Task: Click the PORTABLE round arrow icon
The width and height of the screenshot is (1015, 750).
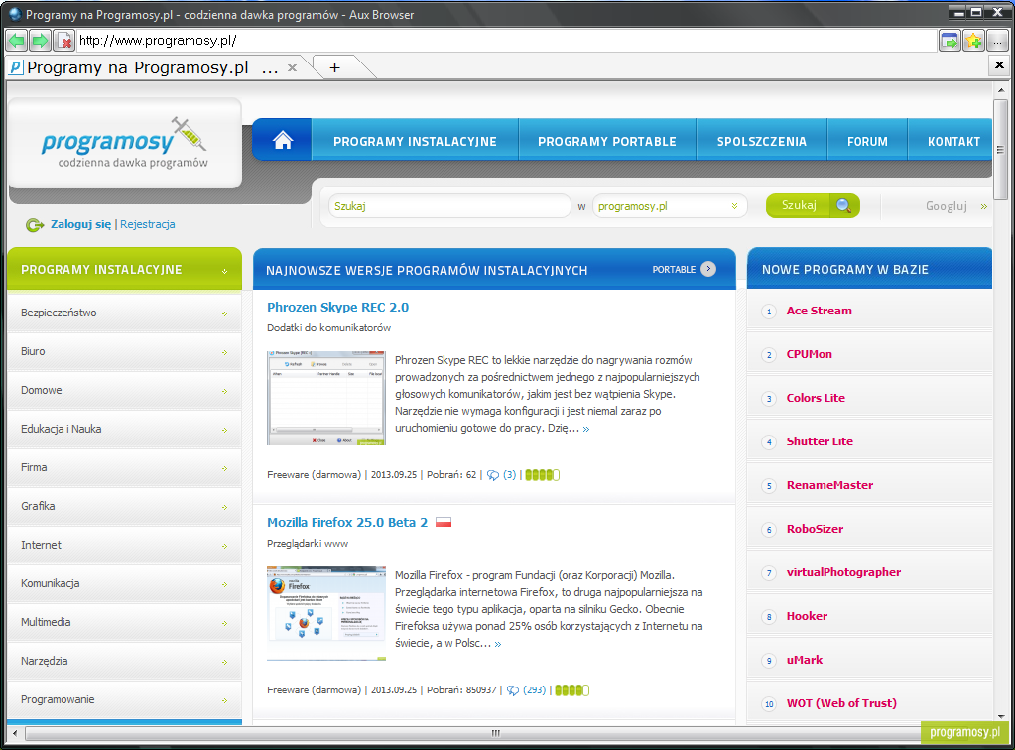Action: [708, 269]
